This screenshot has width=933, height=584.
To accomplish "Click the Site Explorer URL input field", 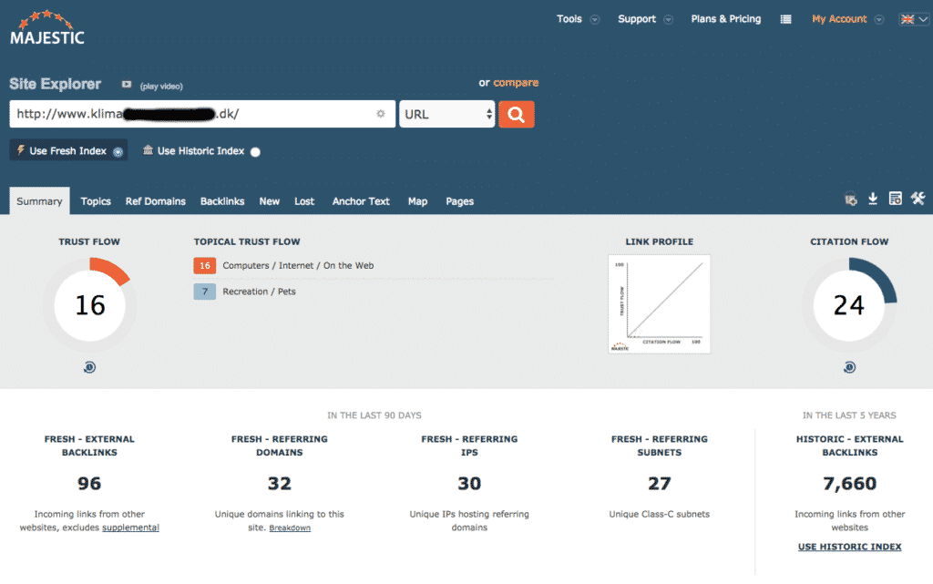I will 202,114.
